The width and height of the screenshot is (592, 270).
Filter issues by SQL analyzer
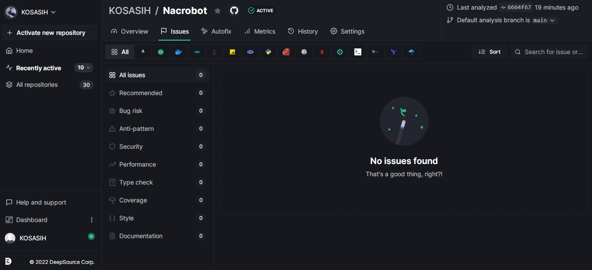(x=376, y=52)
